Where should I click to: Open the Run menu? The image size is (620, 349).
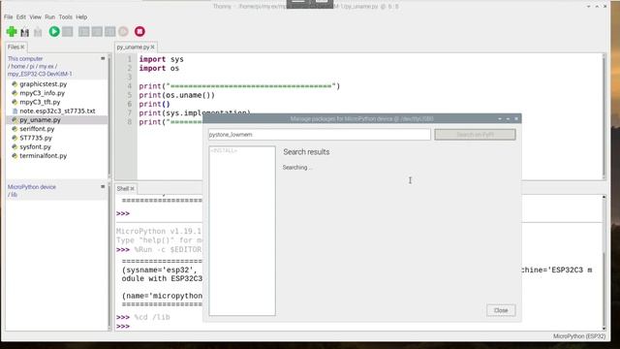49,17
